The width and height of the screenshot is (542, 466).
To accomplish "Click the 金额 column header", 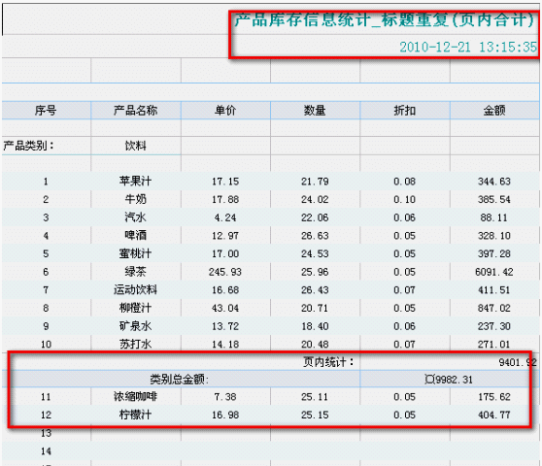I will 494,111.
